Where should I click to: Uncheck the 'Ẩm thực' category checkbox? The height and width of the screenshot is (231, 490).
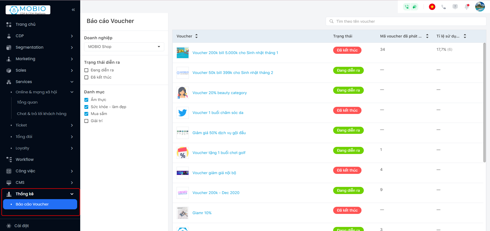pos(86,100)
